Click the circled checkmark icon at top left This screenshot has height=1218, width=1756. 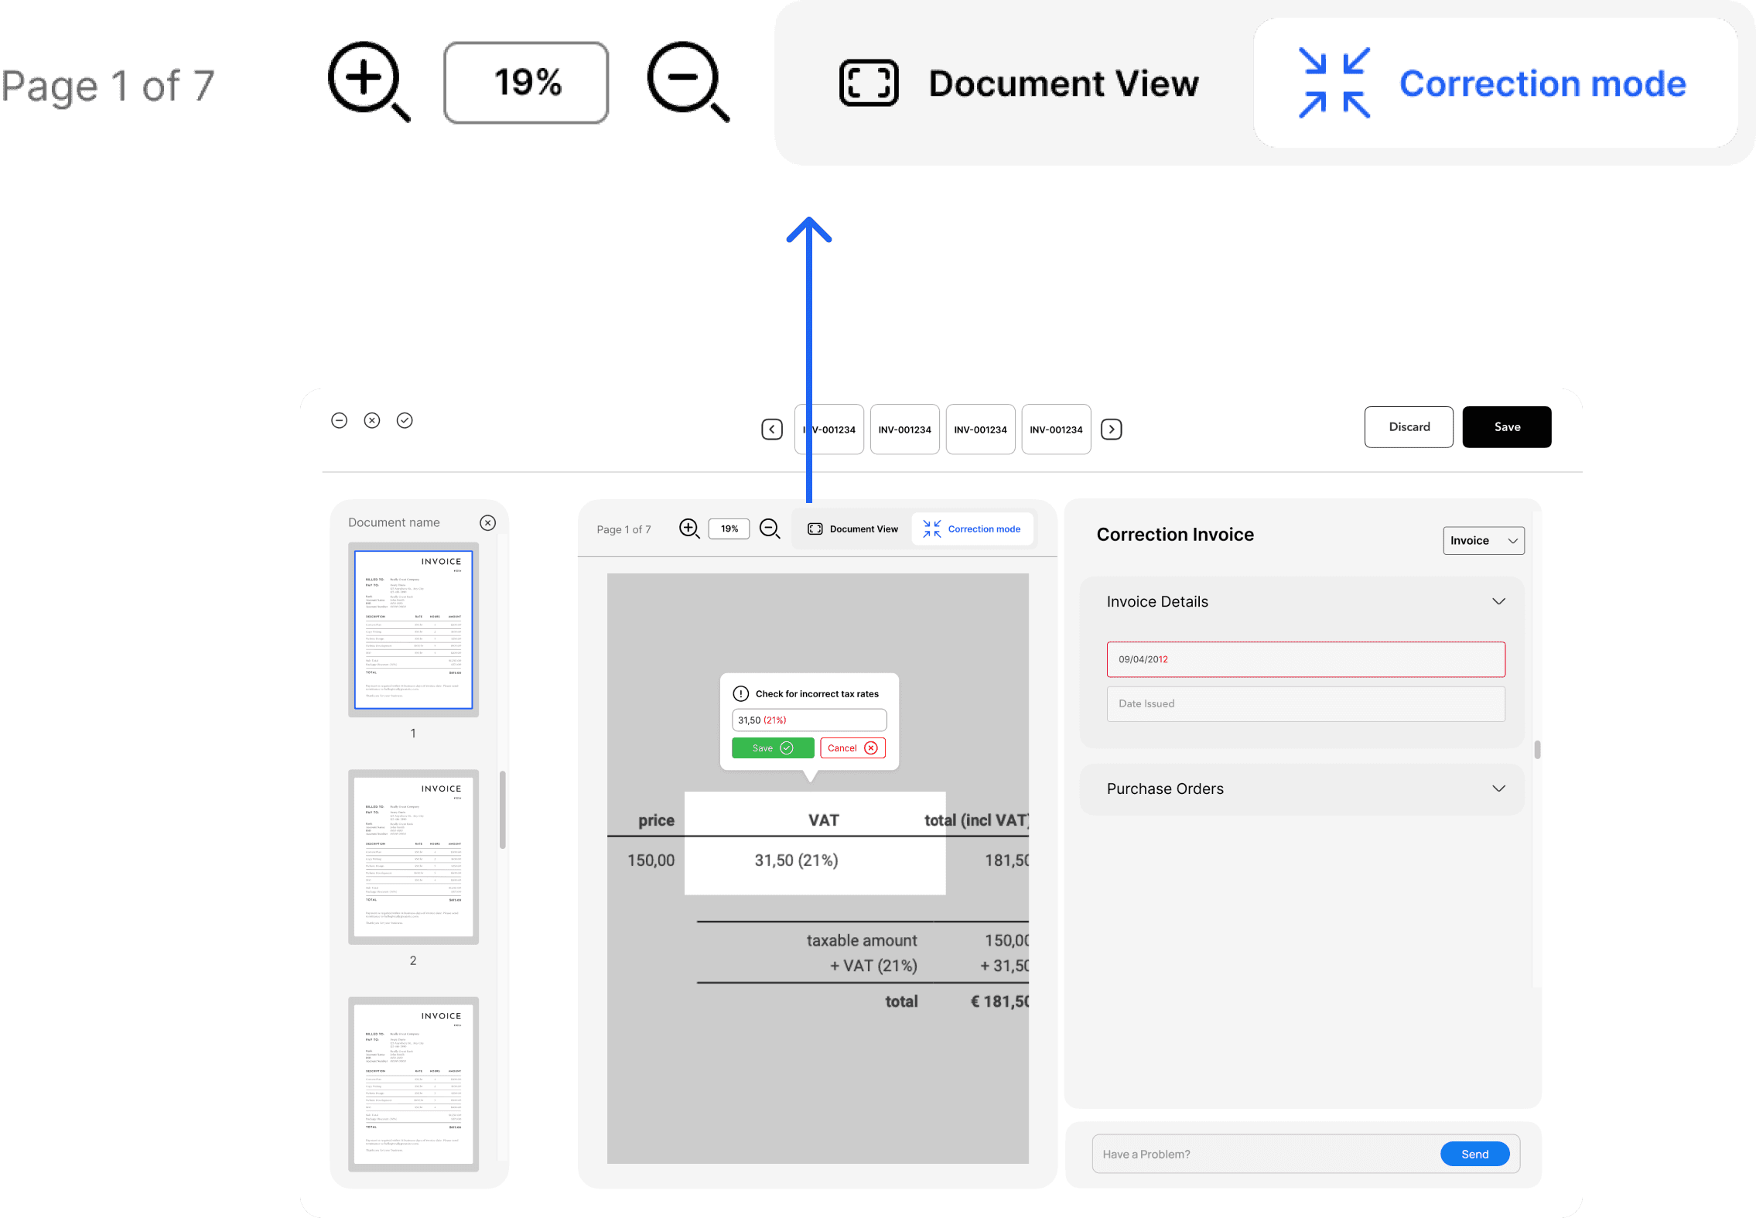[405, 420]
